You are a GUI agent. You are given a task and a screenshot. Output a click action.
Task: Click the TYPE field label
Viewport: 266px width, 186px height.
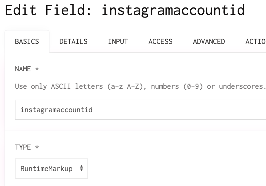point(23,147)
